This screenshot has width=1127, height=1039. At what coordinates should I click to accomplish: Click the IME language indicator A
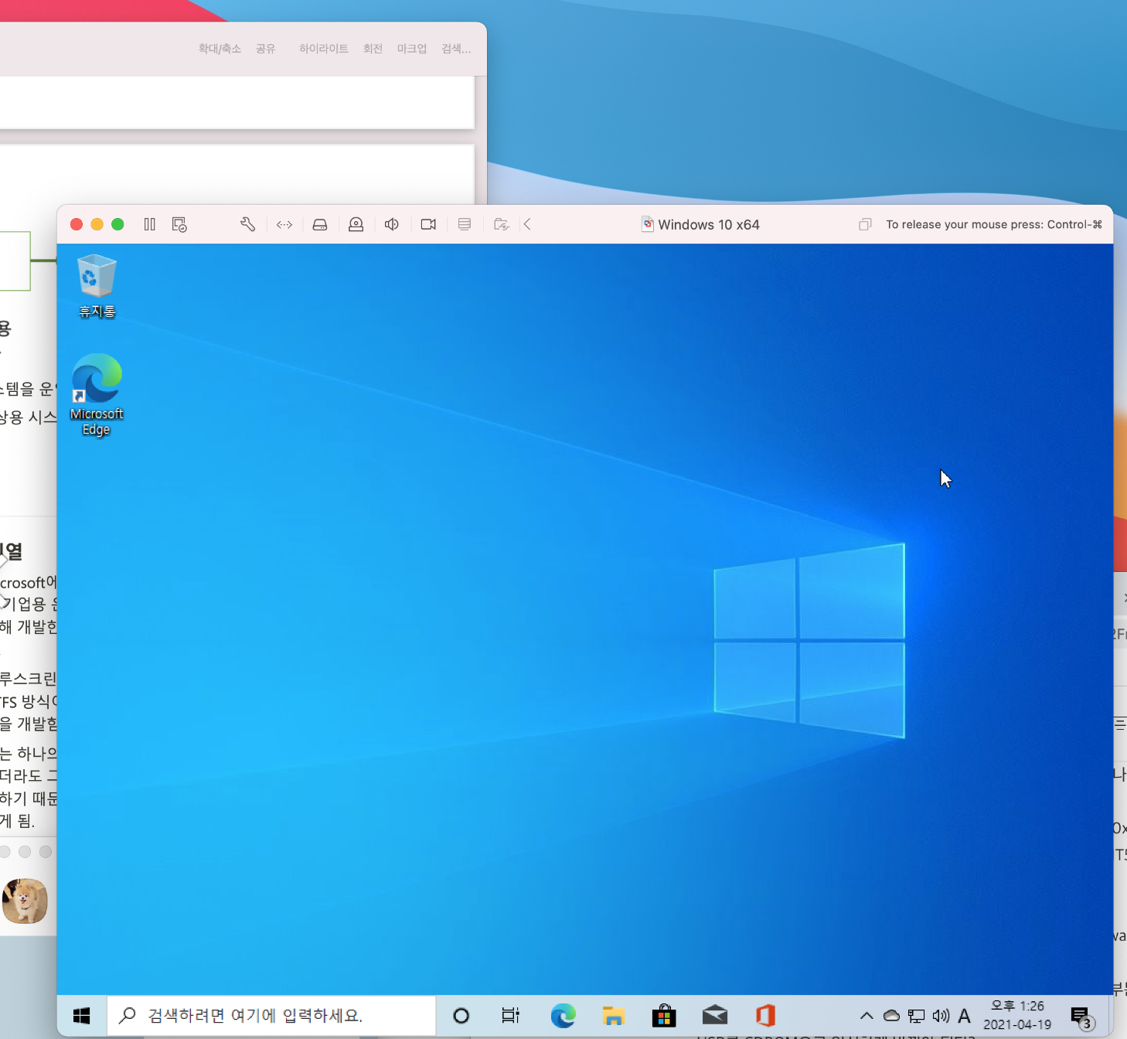(x=964, y=1016)
